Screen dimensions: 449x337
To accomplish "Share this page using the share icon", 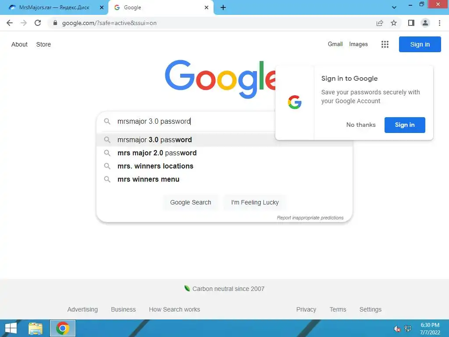I will point(380,23).
